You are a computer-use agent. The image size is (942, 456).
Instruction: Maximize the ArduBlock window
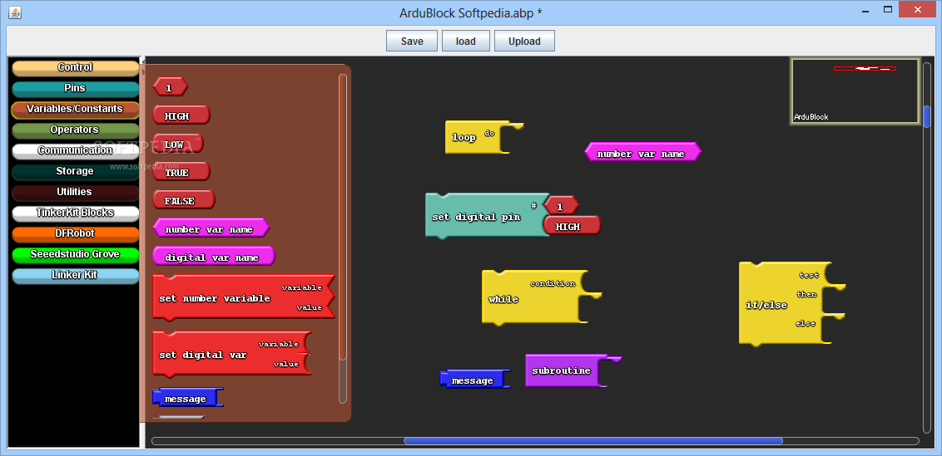pos(887,10)
